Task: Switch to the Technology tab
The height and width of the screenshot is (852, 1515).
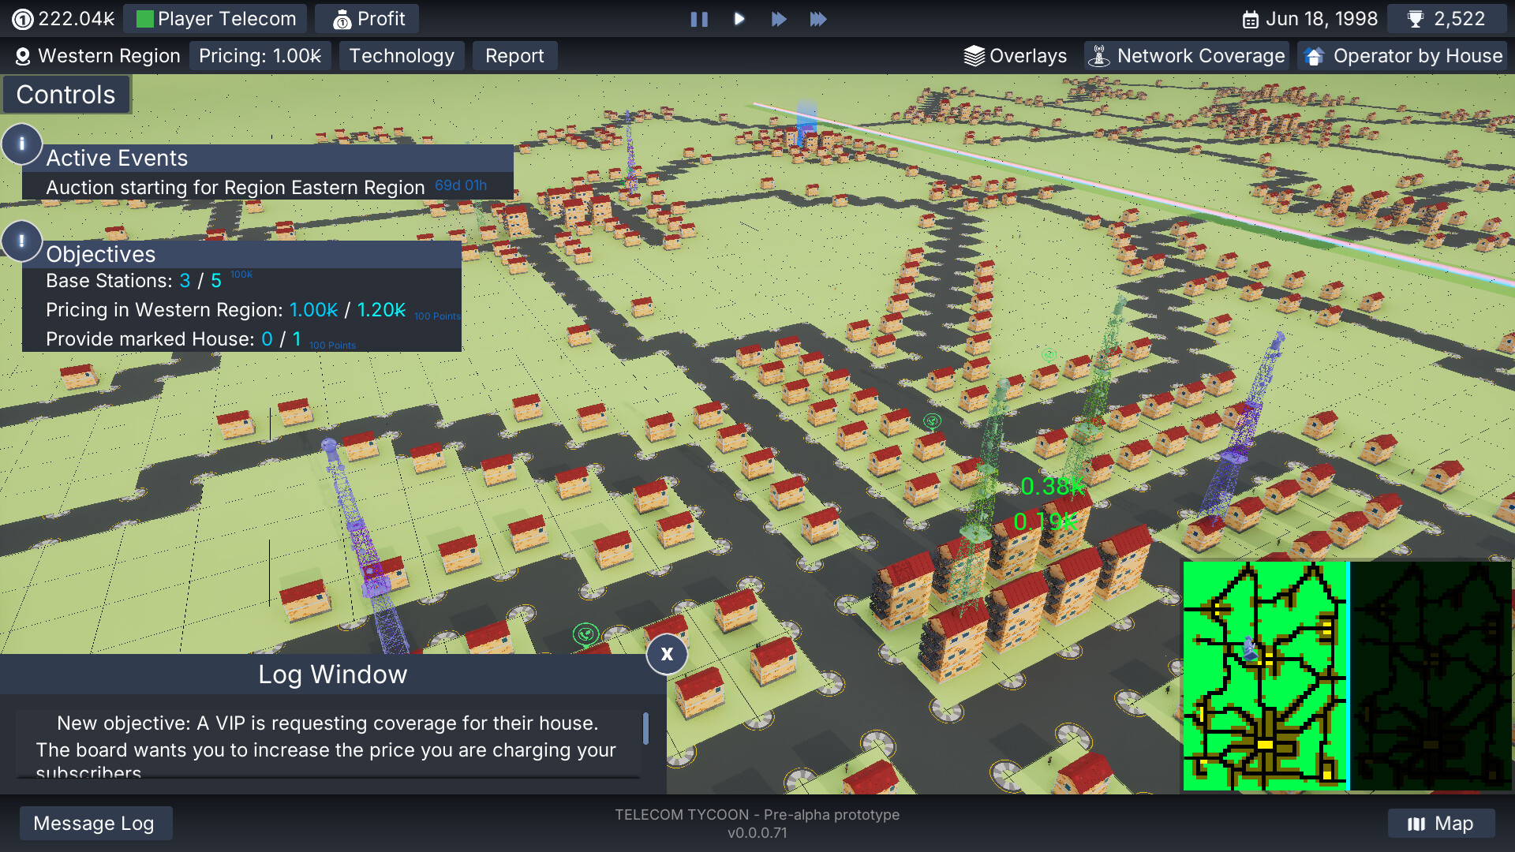Action: click(402, 55)
